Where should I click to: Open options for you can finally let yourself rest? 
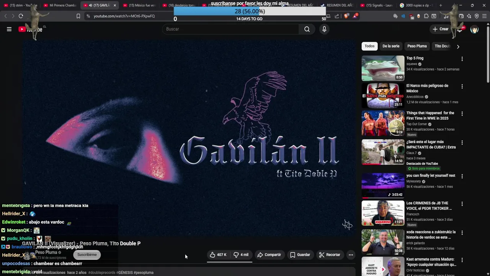pos(462,176)
